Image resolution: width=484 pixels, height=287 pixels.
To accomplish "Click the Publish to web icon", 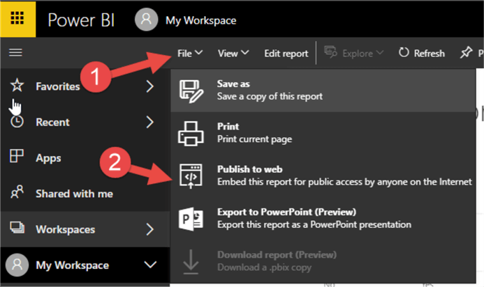I will tap(191, 176).
